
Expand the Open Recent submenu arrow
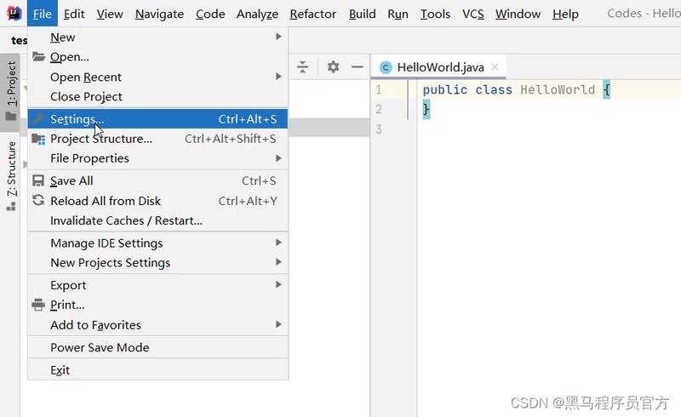[x=278, y=77]
